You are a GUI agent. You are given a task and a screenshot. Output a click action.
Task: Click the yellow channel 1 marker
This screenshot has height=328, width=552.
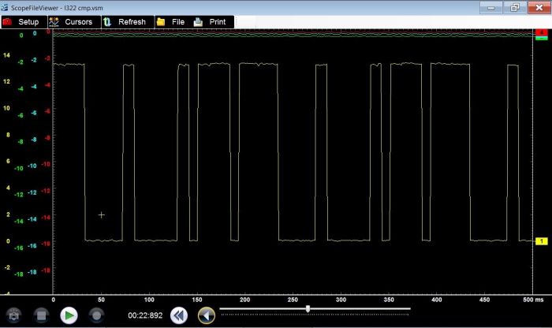point(542,241)
